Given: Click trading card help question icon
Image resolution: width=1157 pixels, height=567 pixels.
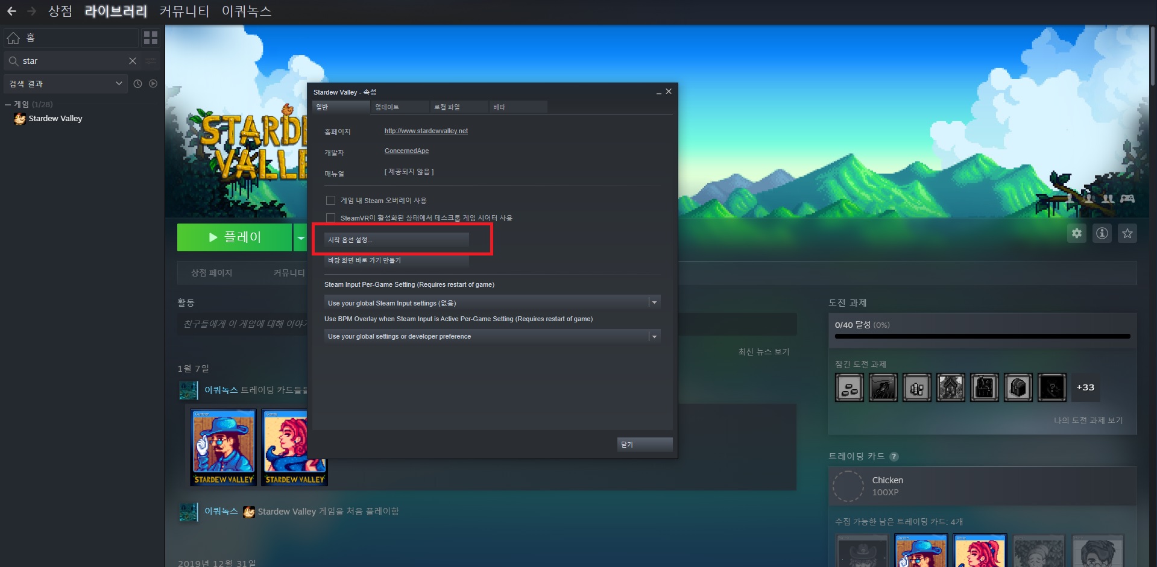Looking at the screenshot, I should pos(894,457).
